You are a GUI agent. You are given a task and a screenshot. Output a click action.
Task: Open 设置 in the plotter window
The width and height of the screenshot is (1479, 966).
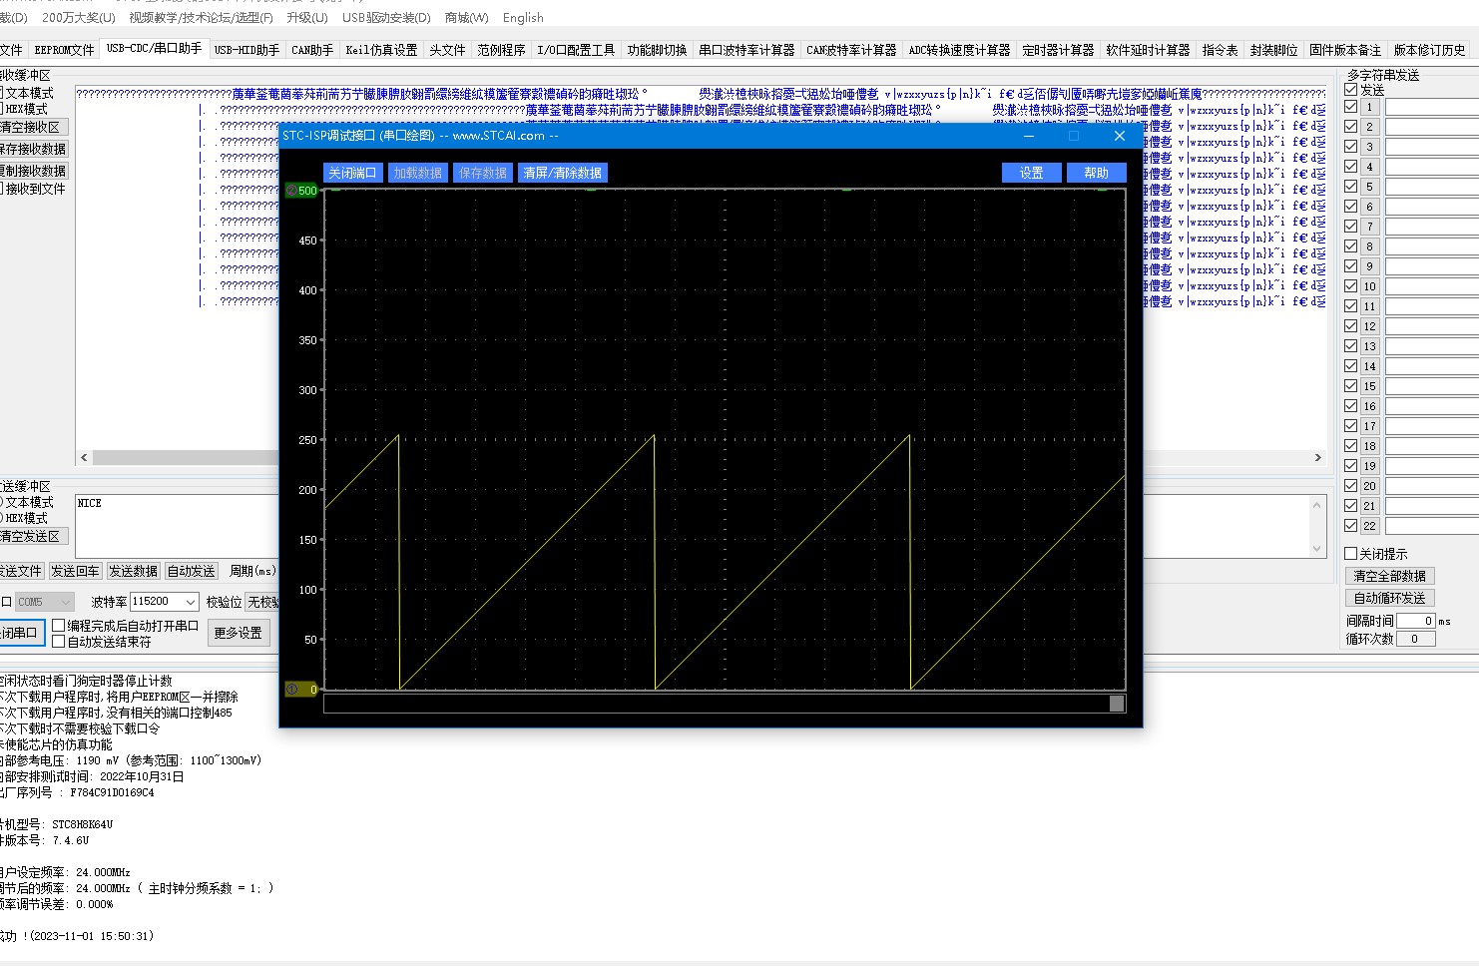pos(1031,173)
